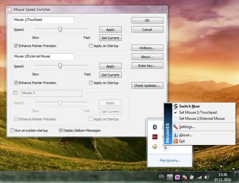Click the mouse icon in title bar
Image resolution: width=239 pixels, height=183 pixels.
click(x=10, y=9)
